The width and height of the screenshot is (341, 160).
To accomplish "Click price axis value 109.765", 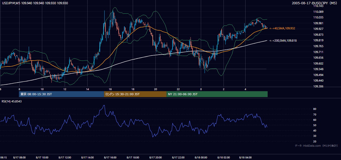I will pyautogui.click(x=319, y=46).
